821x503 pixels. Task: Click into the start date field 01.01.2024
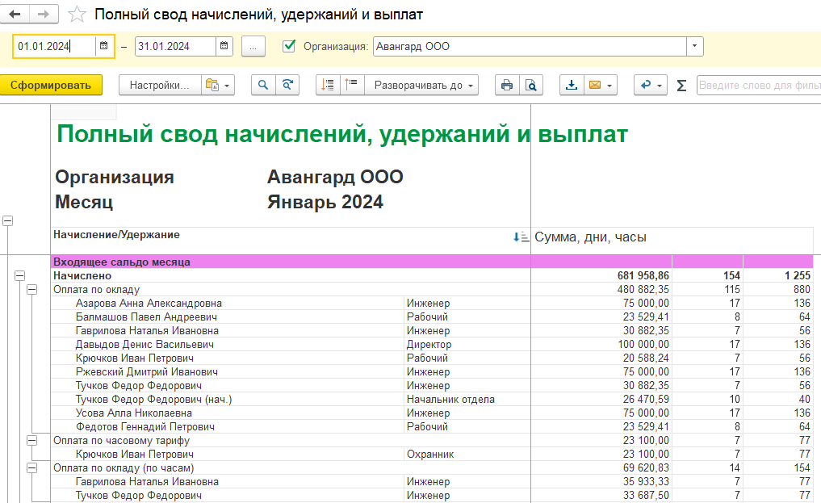coord(56,46)
